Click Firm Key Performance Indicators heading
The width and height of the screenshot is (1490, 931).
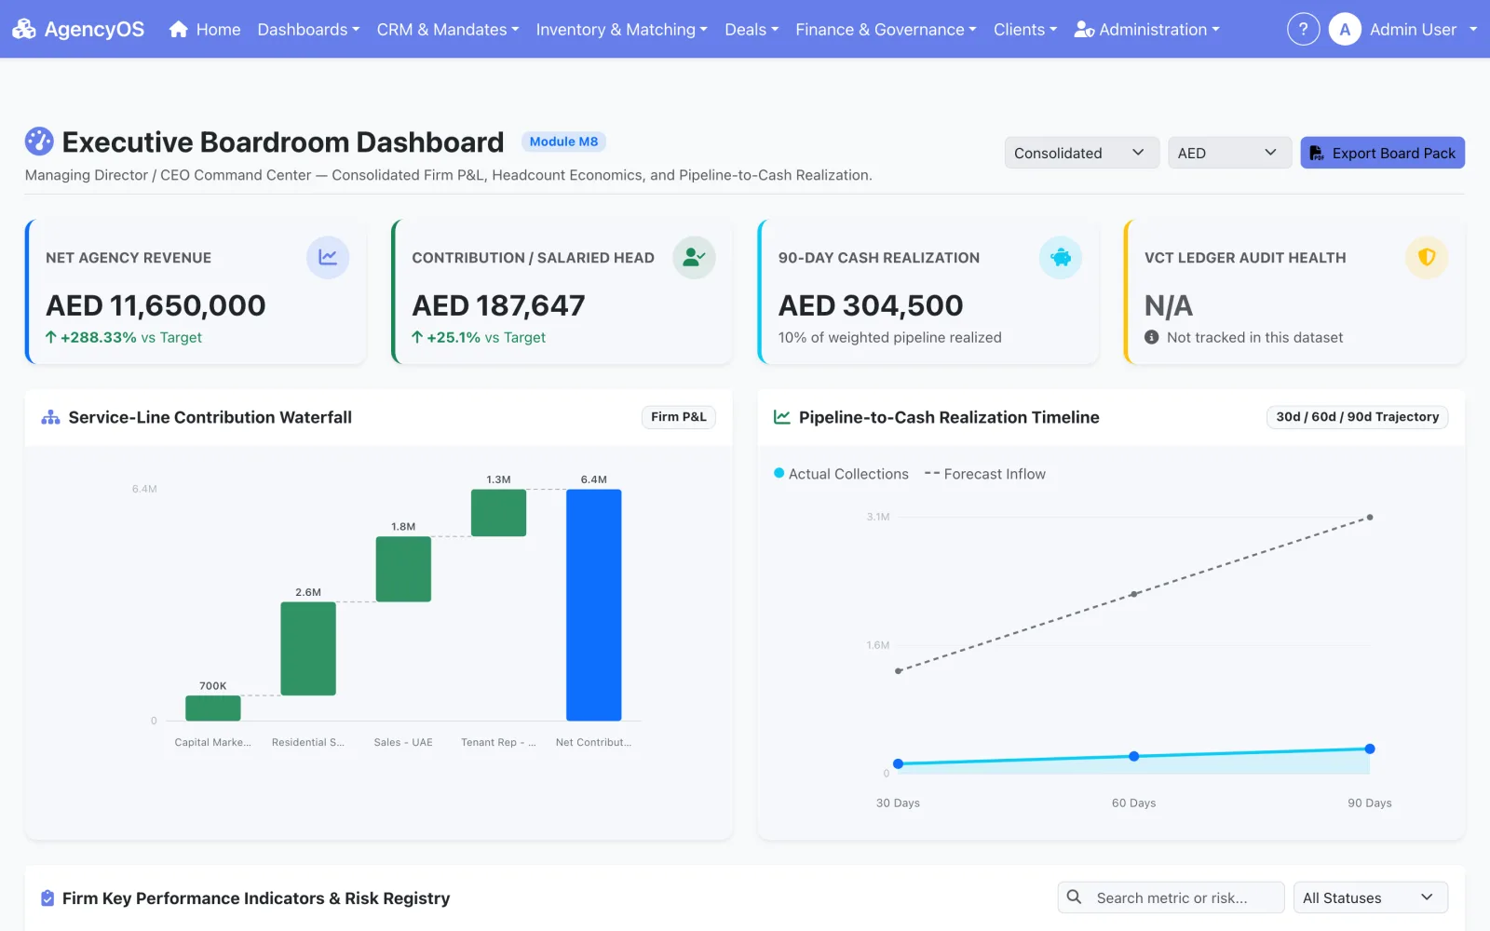pyautogui.click(x=256, y=898)
